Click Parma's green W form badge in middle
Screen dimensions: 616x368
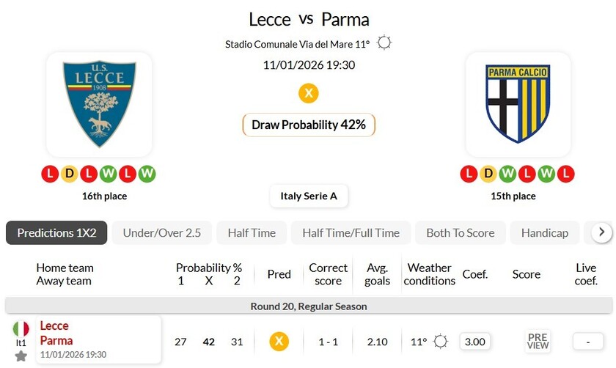pyautogui.click(x=509, y=174)
